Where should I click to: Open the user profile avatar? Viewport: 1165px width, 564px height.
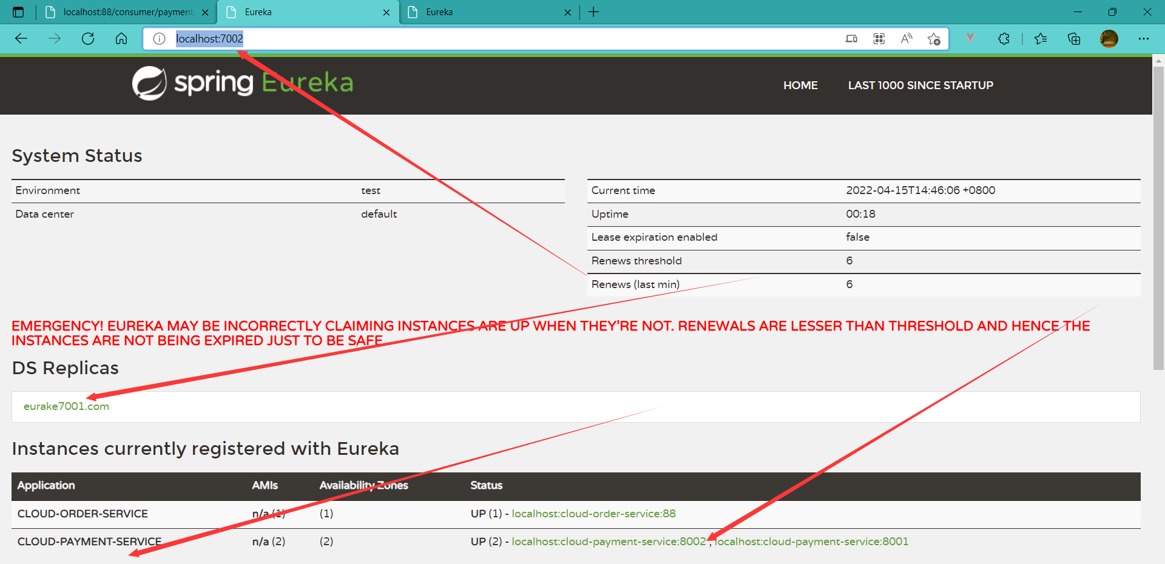click(x=1109, y=39)
